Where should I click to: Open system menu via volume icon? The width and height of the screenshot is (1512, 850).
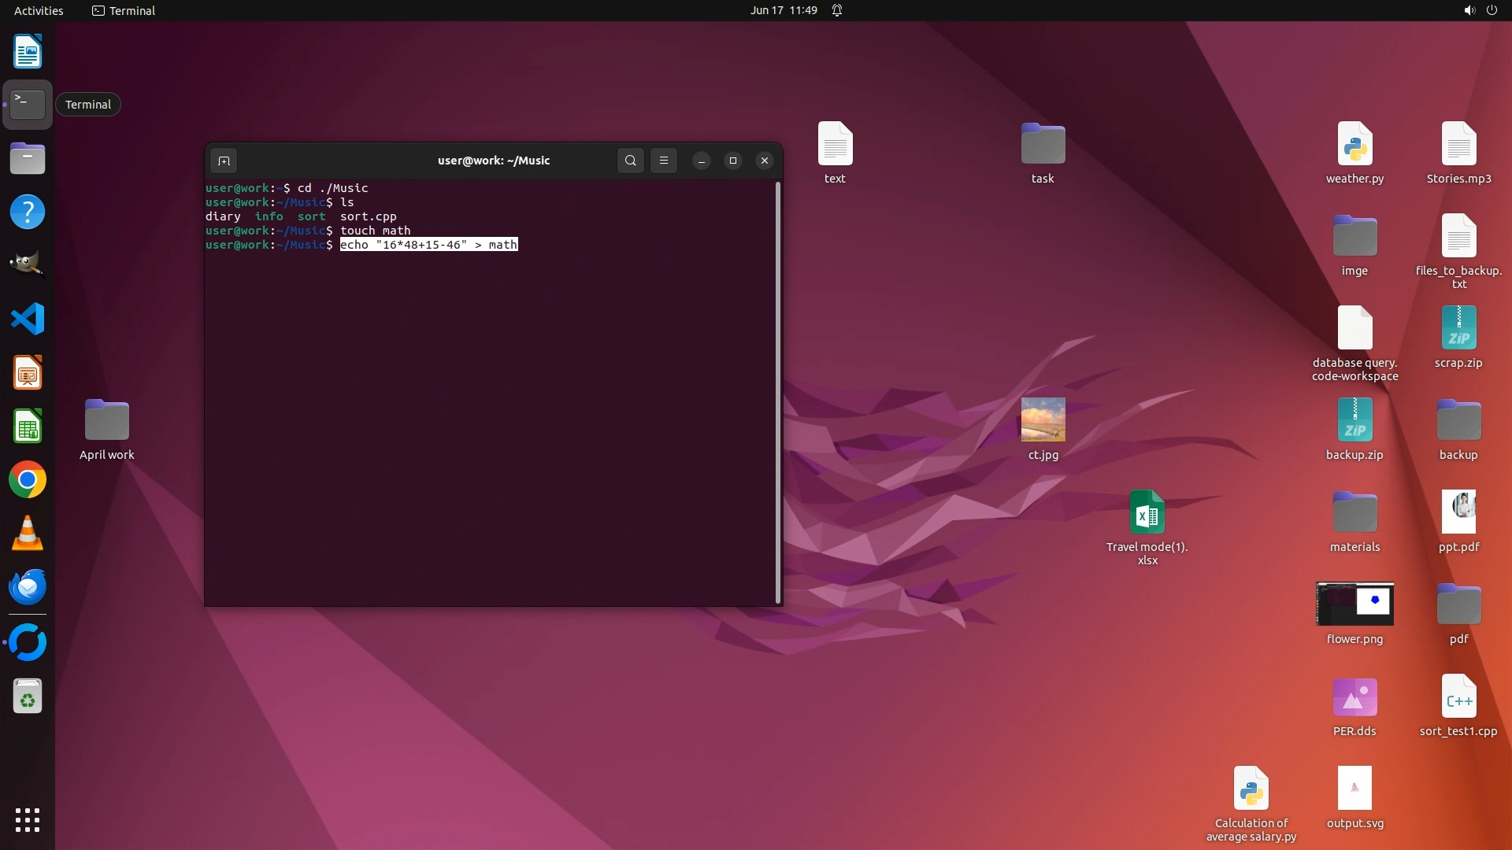pyautogui.click(x=1469, y=10)
